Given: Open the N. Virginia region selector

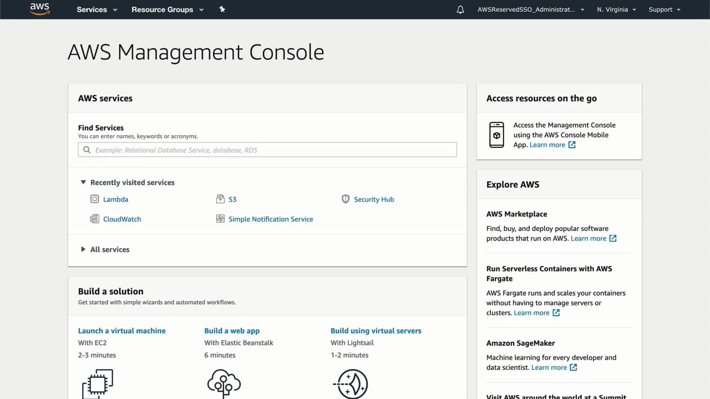Looking at the screenshot, I should (616, 9).
